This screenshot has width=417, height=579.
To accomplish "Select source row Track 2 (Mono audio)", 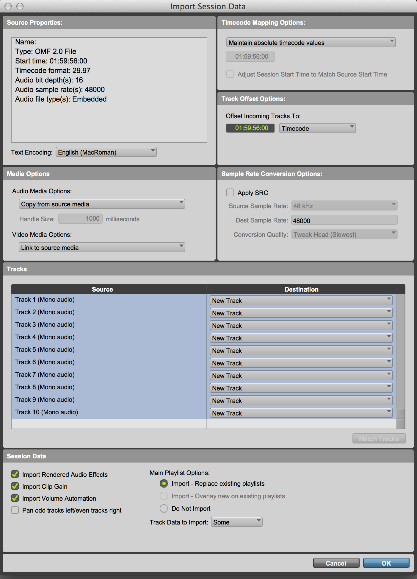I will (109, 312).
